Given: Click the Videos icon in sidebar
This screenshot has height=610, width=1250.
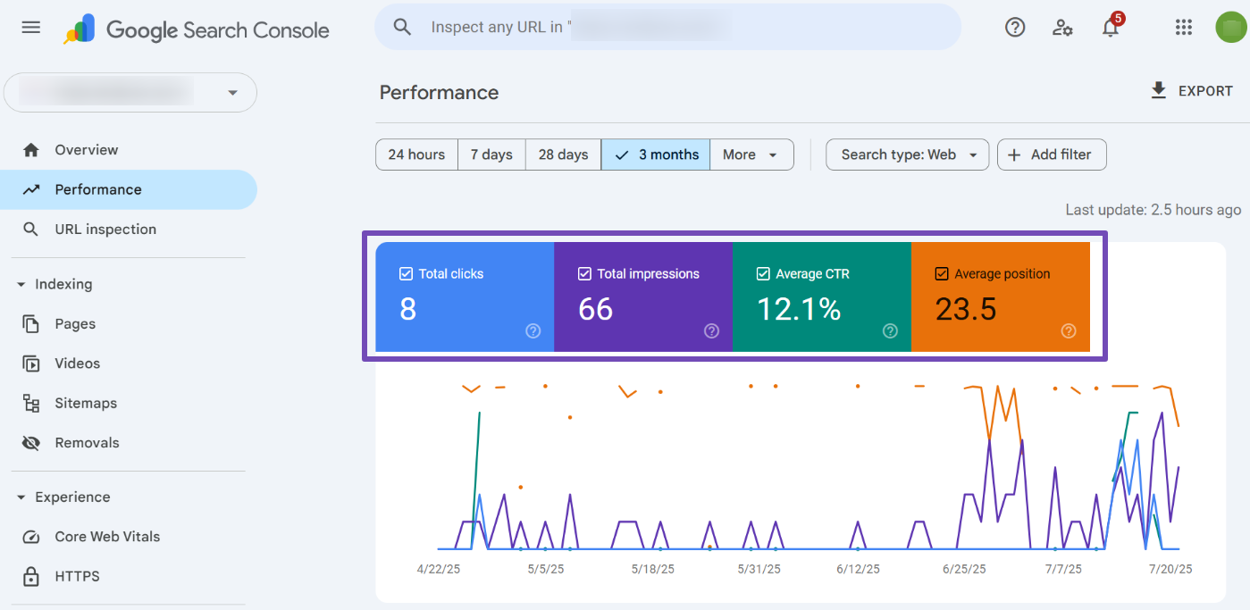Looking at the screenshot, I should 31,363.
